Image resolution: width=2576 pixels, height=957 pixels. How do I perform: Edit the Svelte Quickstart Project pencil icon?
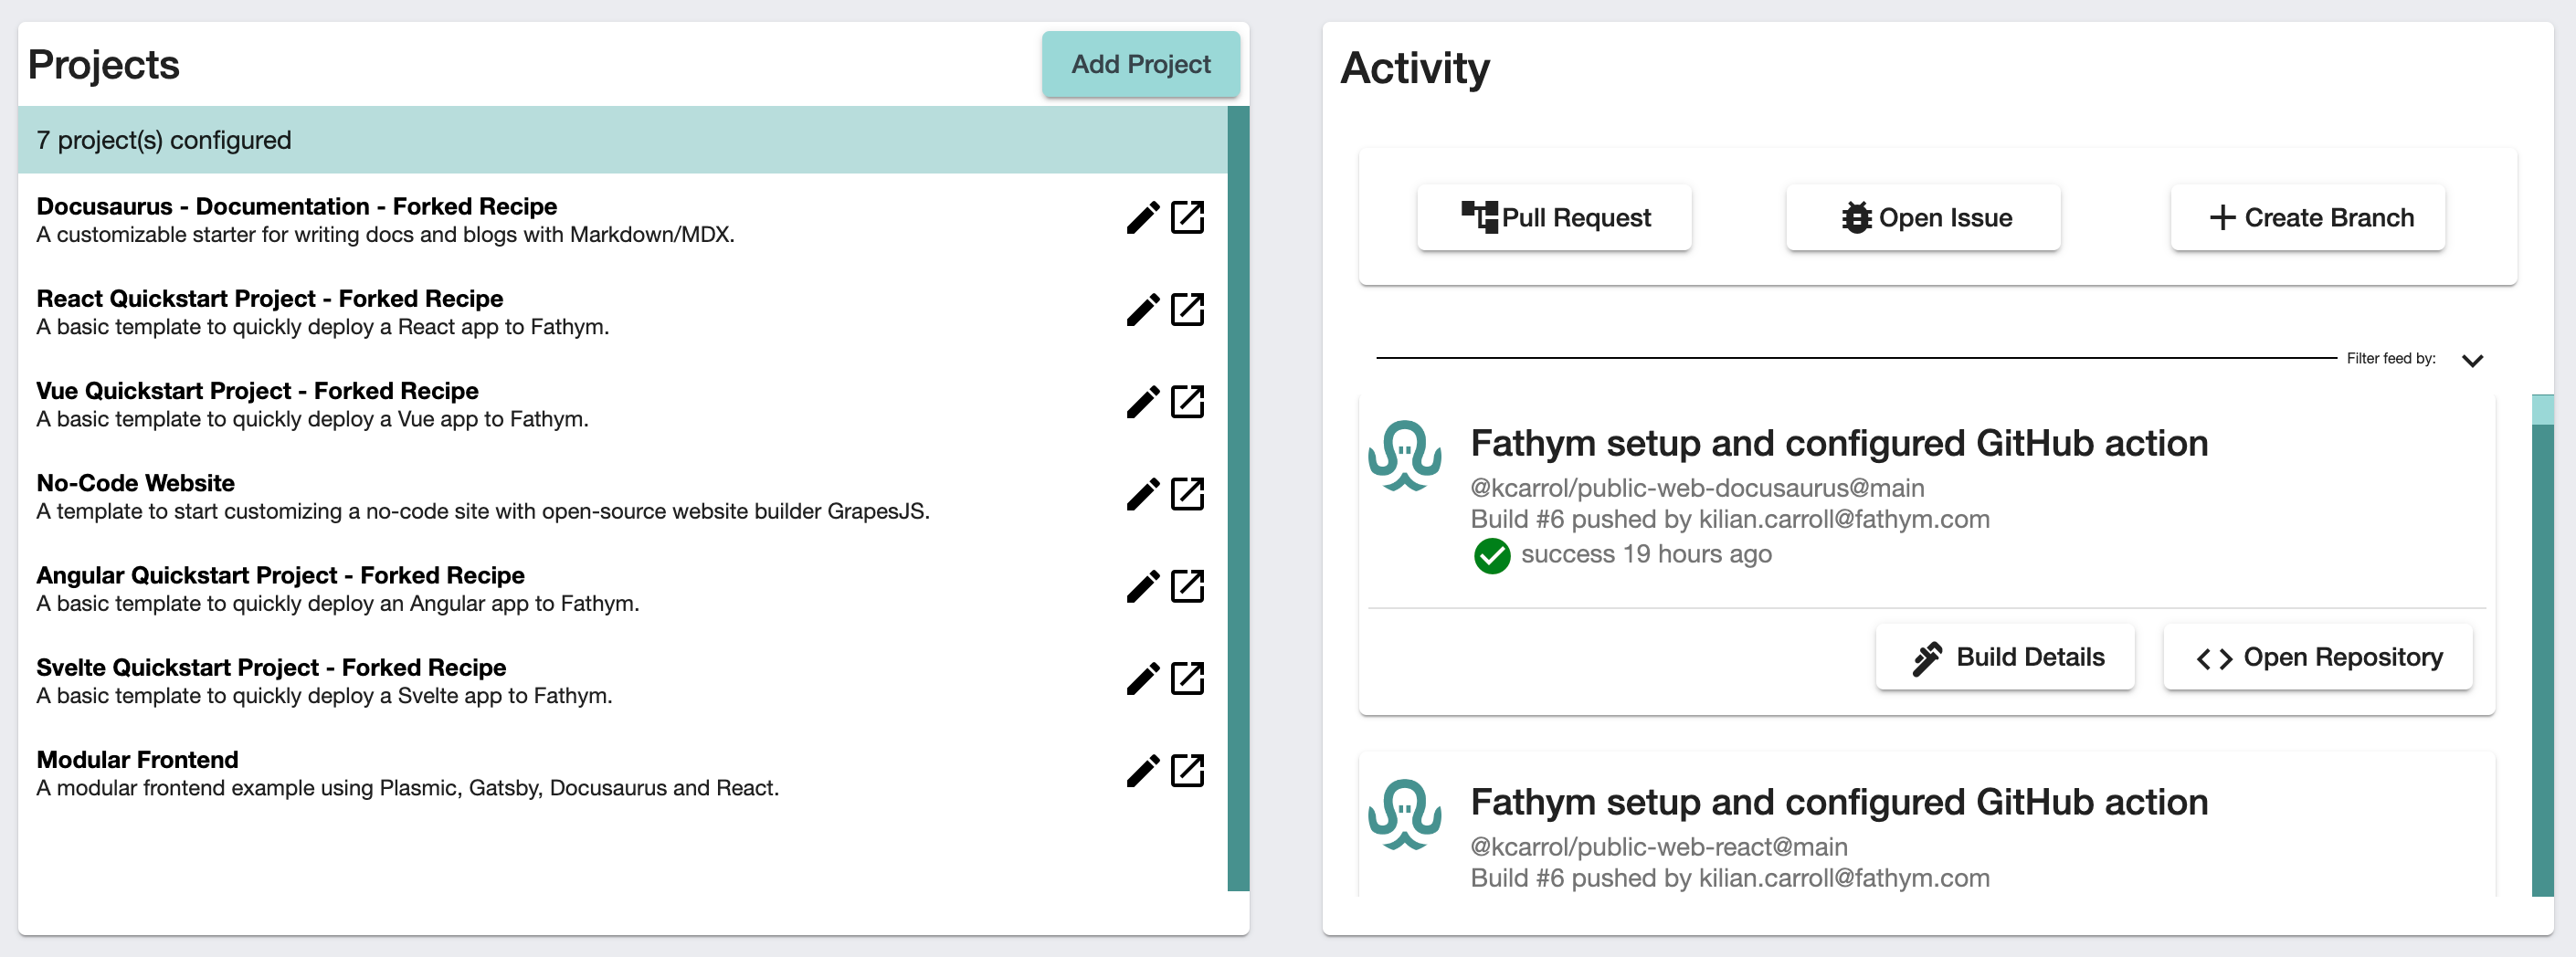pyautogui.click(x=1142, y=679)
